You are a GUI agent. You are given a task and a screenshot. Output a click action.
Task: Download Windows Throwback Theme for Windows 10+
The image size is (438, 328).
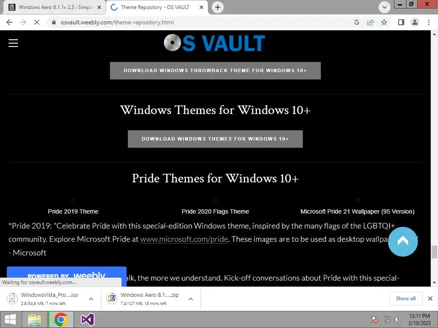coord(215,70)
